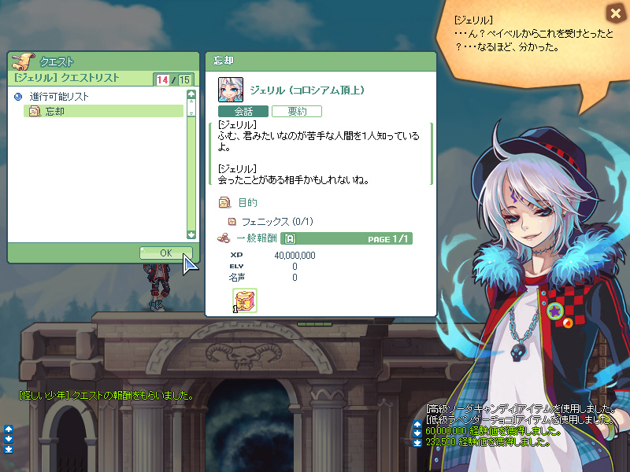The image size is (630, 472).
Task: Click the OK button in quest list
Action: (166, 253)
